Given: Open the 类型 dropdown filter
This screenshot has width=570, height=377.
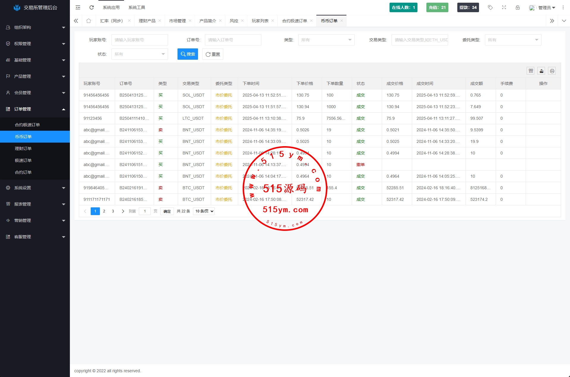Looking at the screenshot, I should point(326,40).
